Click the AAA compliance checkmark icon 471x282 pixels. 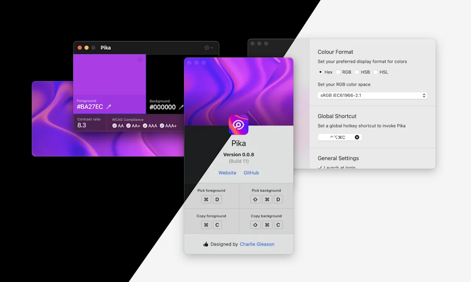tap(145, 126)
